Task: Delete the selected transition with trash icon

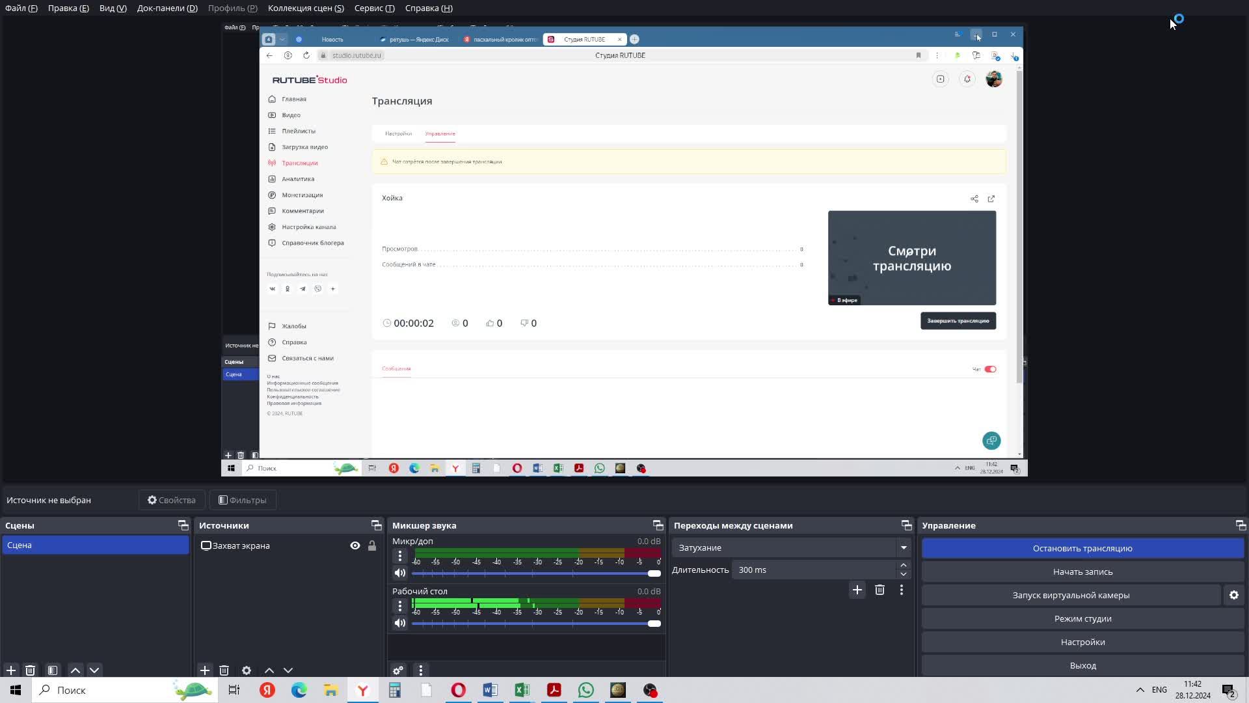Action: tap(880, 590)
